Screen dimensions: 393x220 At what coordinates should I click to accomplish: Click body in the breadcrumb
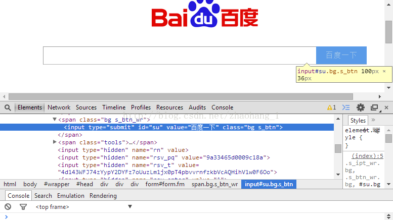pos(30,184)
